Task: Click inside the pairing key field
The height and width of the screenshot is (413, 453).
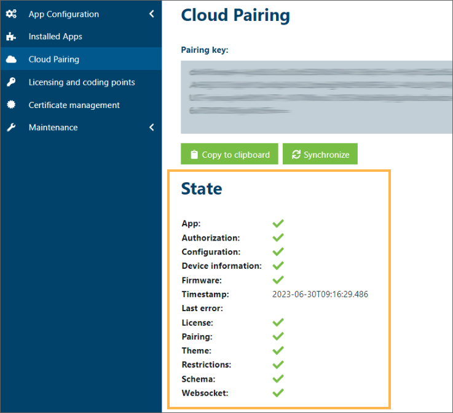Action: [x=317, y=97]
